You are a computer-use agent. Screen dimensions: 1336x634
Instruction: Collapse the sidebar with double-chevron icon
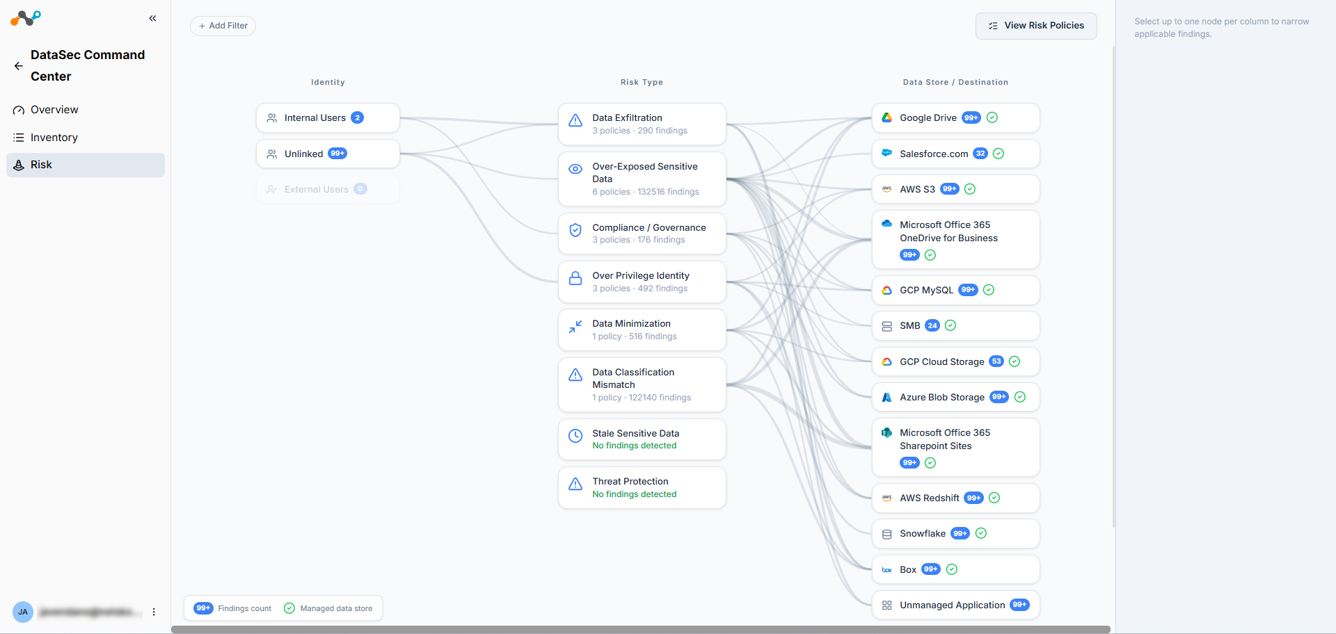[152, 19]
